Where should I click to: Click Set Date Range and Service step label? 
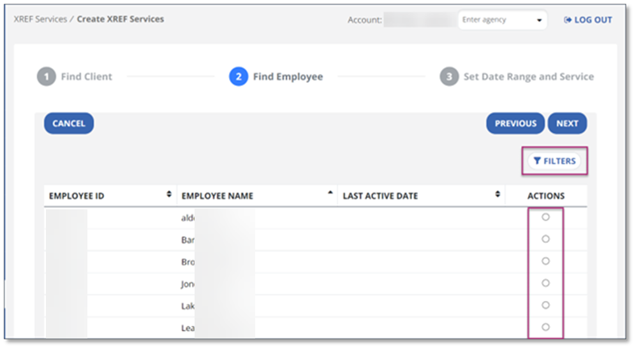(528, 77)
